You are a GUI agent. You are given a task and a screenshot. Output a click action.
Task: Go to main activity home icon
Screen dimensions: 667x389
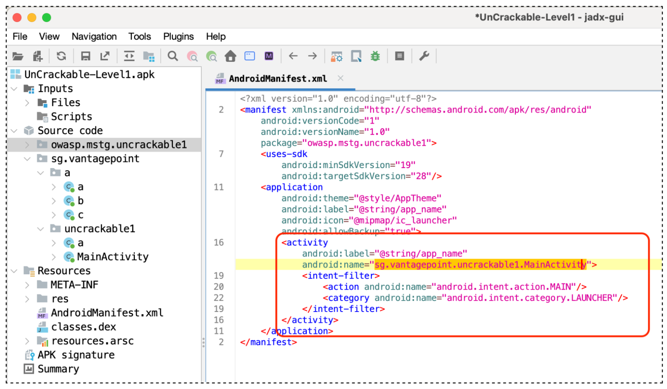click(x=231, y=56)
